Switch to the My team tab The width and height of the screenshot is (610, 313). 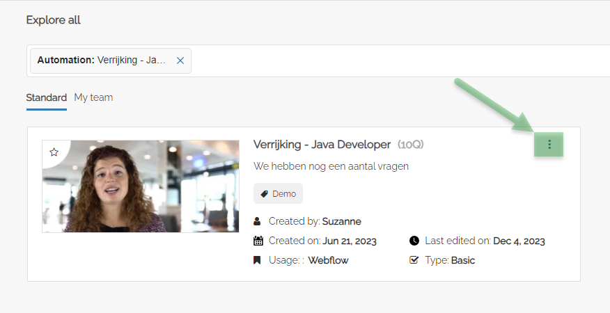tap(93, 97)
